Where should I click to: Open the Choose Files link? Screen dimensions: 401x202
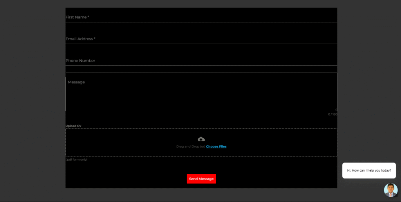216,146
